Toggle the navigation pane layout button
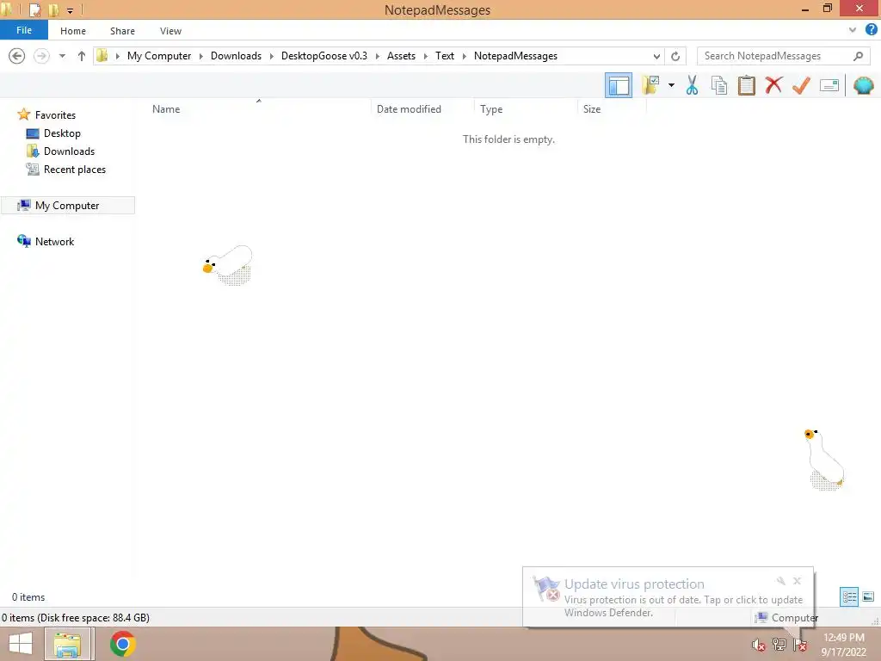The width and height of the screenshot is (881, 661). pos(619,85)
